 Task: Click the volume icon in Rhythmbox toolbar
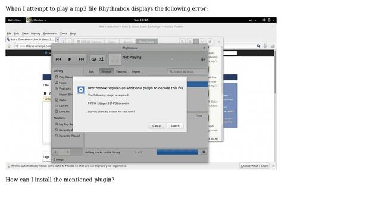(203, 59)
